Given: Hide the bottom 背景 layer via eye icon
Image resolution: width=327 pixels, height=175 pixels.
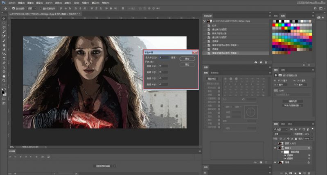Looking at the screenshot, I should point(275,163).
